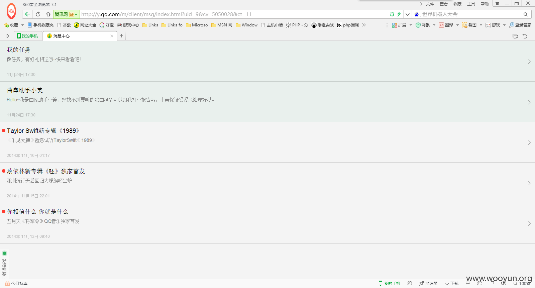535x288 pixels.
Task: Open the 文件 menu
Action: pos(430,4)
